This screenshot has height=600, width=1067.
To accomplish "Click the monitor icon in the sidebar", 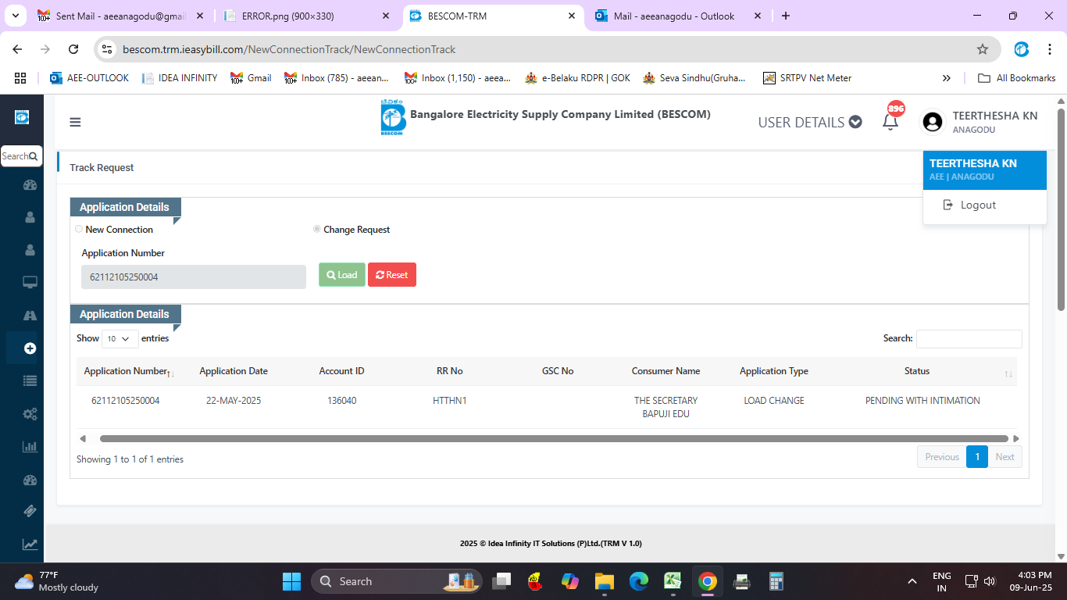I will (30, 282).
